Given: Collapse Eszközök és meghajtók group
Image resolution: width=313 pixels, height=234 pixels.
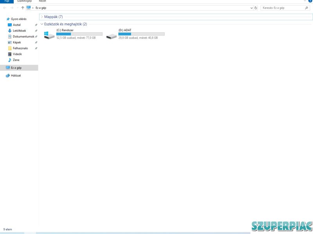Looking at the screenshot, I should [x=42, y=24].
